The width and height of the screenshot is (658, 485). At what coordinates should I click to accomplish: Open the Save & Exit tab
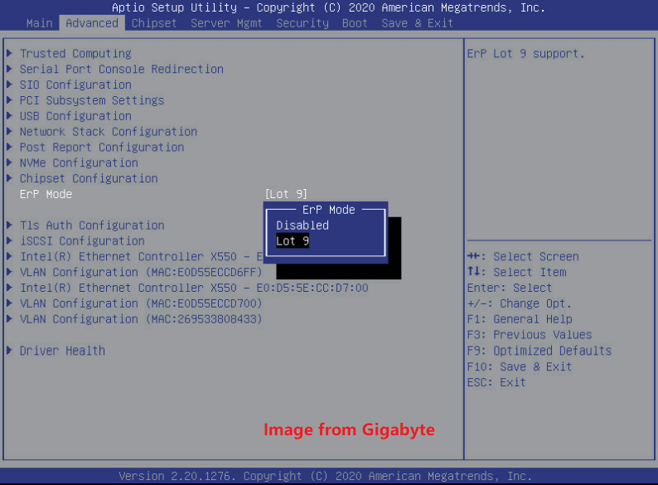pos(417,23)
